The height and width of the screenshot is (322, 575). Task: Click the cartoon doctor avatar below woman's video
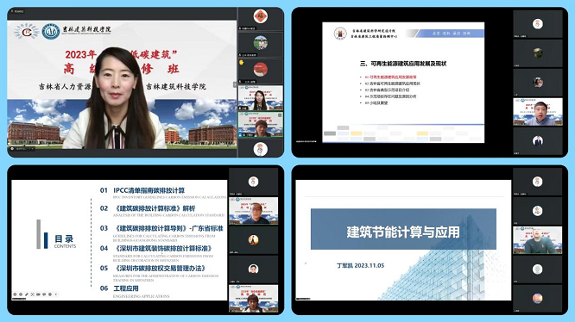[x=261, y=149]
